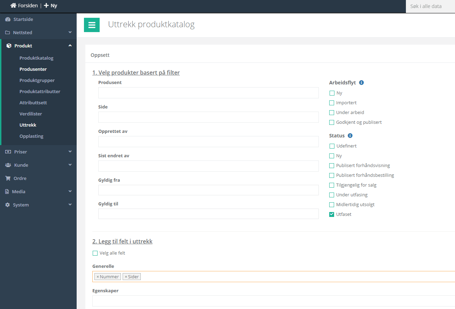Open Produktkatalog in the sidebar
This screenshot has width=455, height=309.
point(36,58)
